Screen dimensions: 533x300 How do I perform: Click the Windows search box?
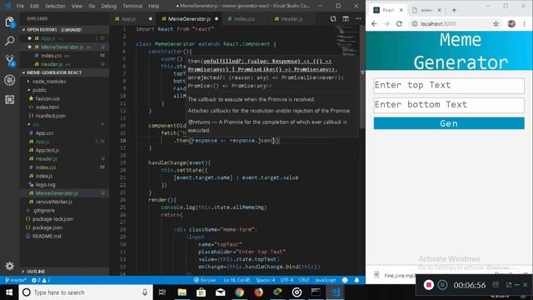(x=85, y=292)
